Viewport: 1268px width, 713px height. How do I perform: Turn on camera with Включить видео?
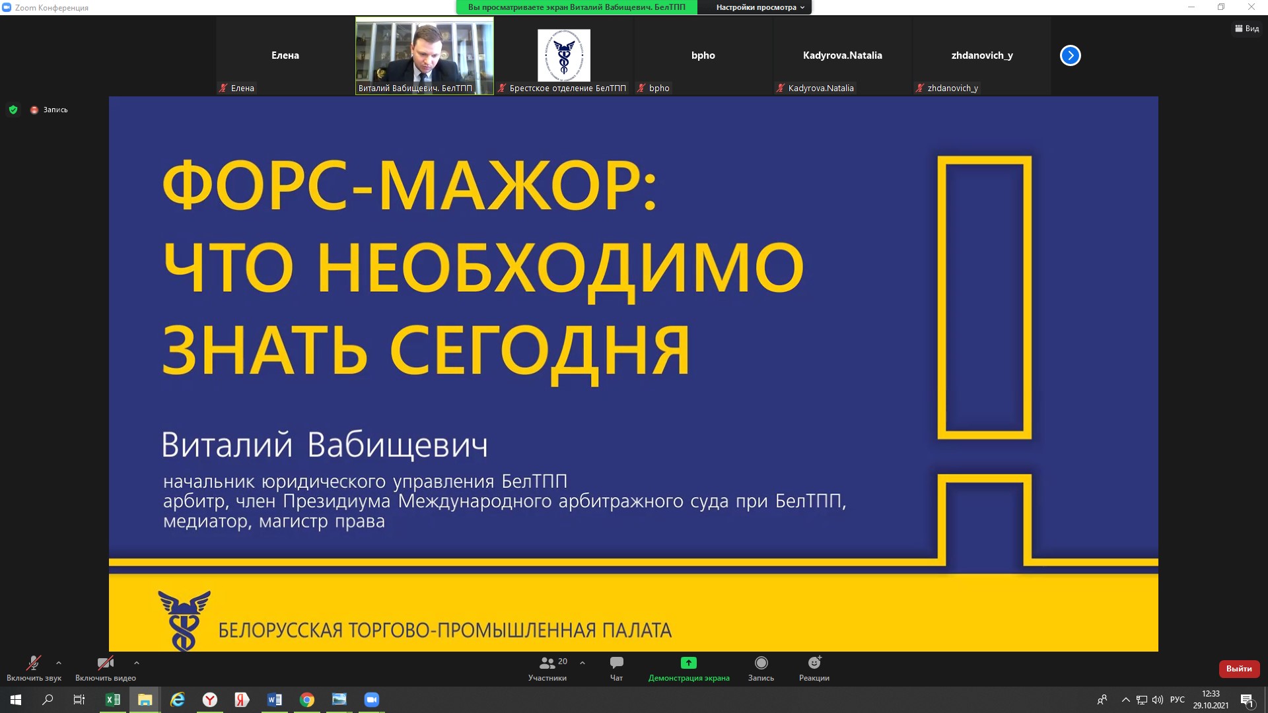(106, 669)
